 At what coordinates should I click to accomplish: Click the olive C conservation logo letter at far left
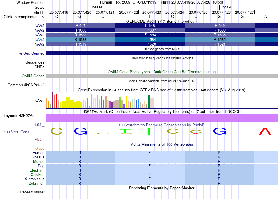pyautogui.click(x=56, y=131)
